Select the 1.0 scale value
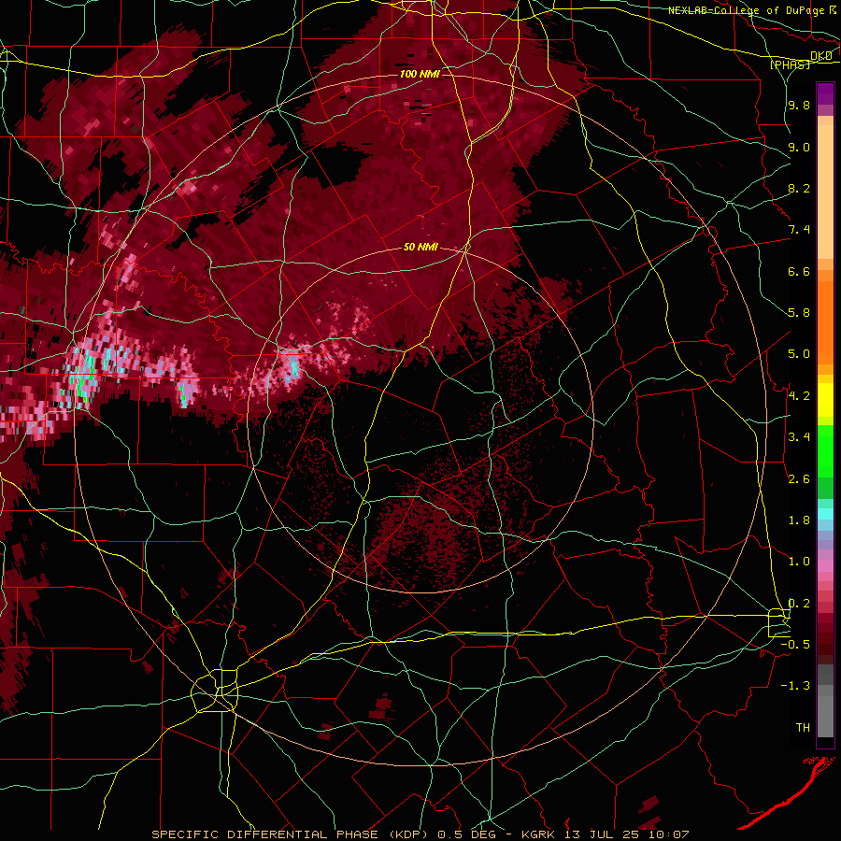 (799, 562)
